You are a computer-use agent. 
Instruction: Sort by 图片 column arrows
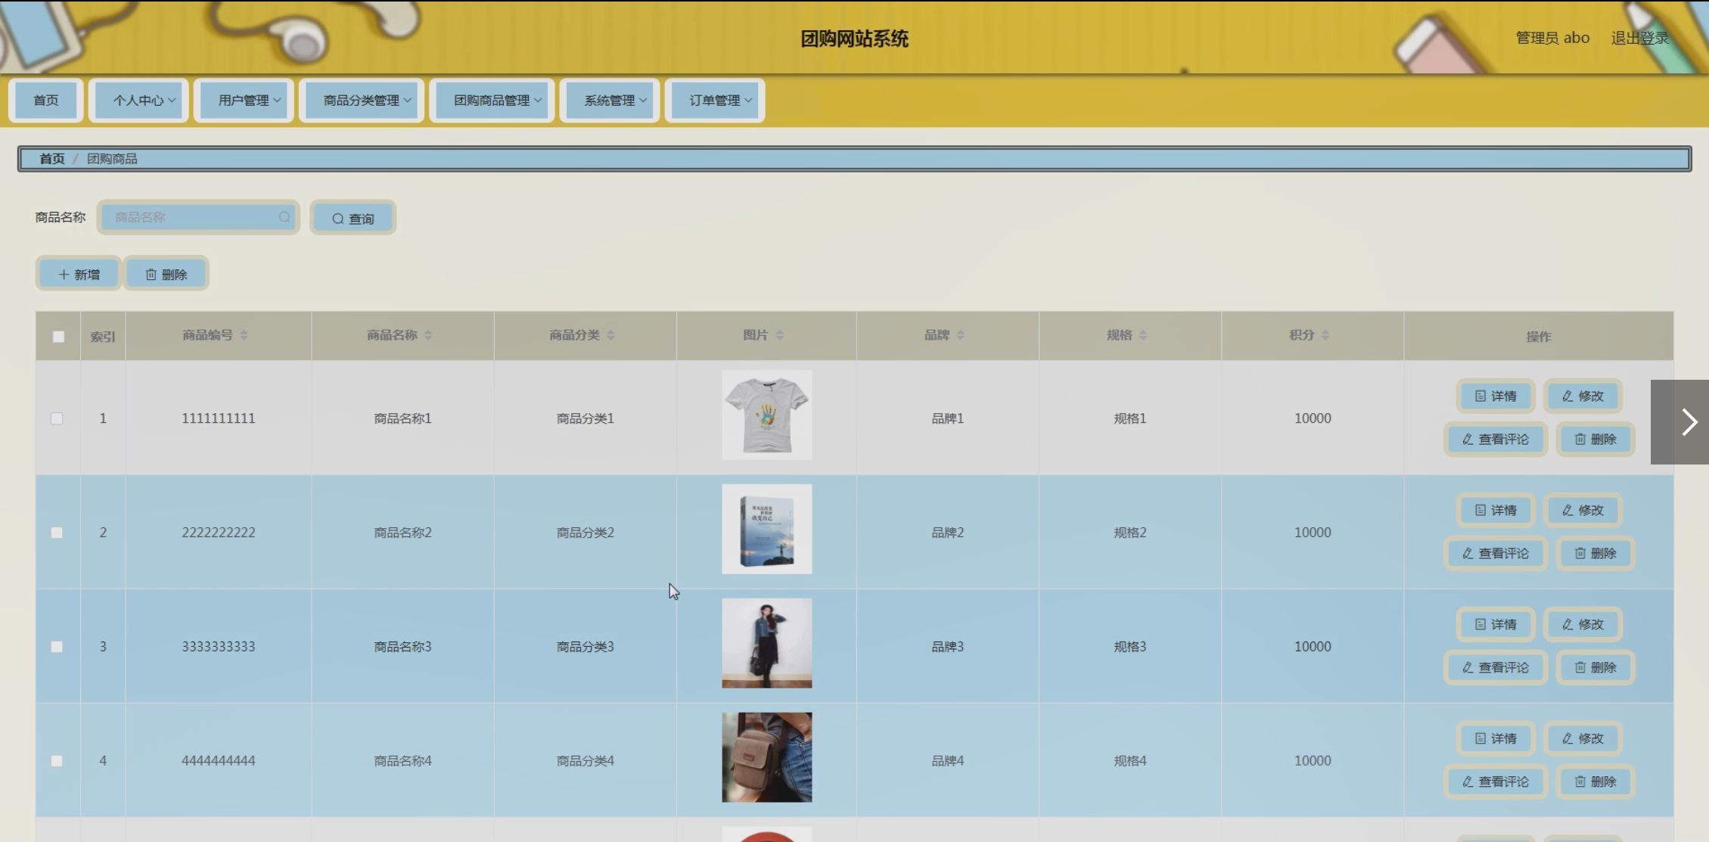point(779,335)
